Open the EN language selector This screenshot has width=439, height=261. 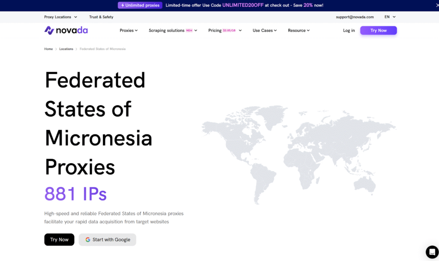coord(390,17)
